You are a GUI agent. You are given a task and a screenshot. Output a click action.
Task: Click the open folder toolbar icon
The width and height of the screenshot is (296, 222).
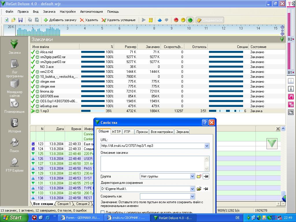tap(13, 20)
